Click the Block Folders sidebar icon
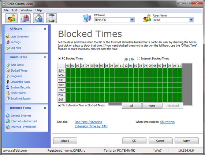This screenshot has width=205, height=155. pos(8,93)
